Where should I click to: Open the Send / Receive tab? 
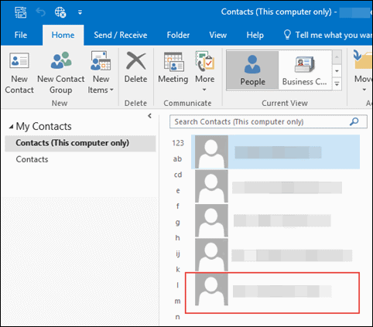(x=121, y=35)
